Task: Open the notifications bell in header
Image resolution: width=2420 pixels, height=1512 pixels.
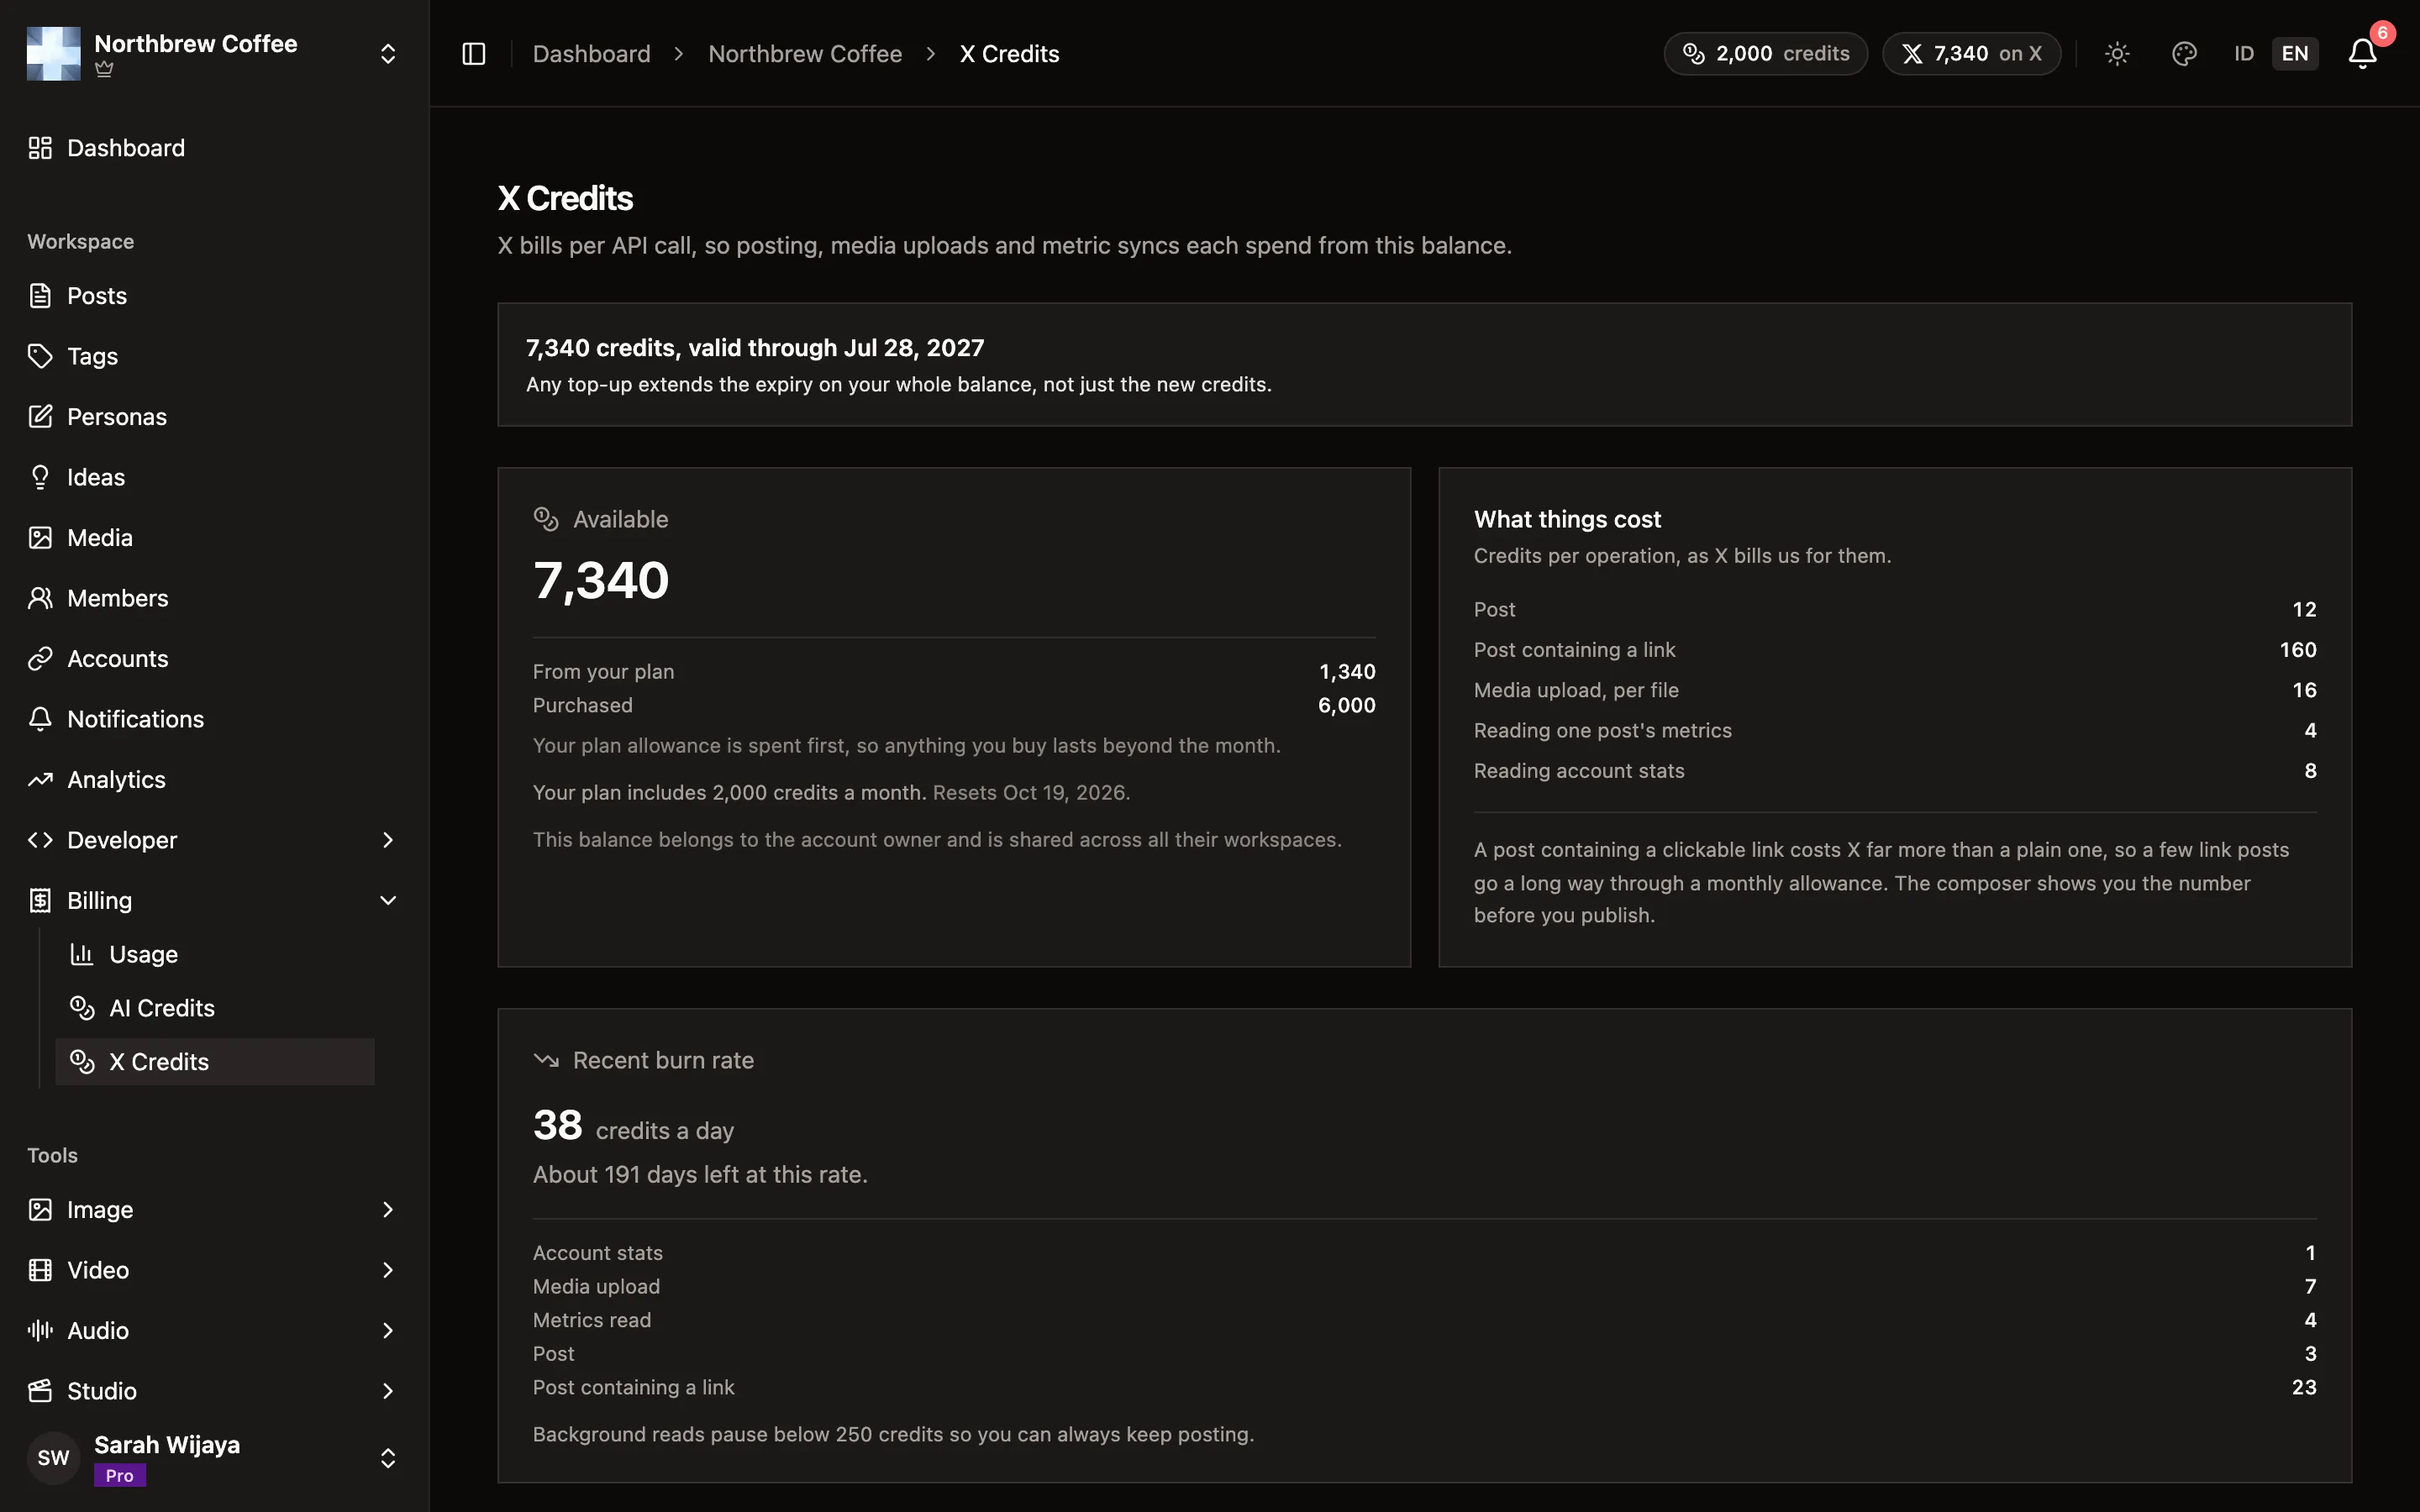Action: 2362,54
